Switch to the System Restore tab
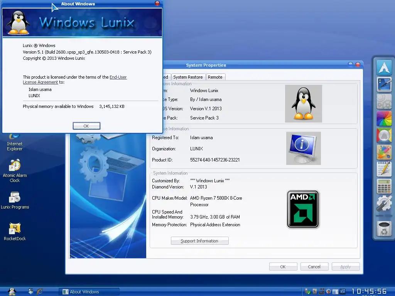The height and width of the screenshot is (296, 395). (188, 77)
